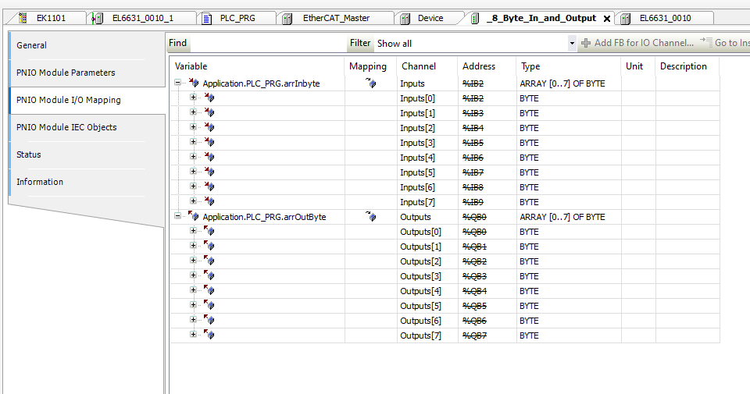
Task: Click Go to Instance button
Action: (725, 43)
